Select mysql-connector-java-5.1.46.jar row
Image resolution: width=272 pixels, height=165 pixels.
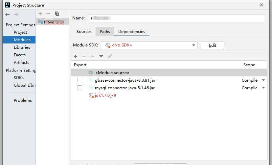(x=169, y=88)
